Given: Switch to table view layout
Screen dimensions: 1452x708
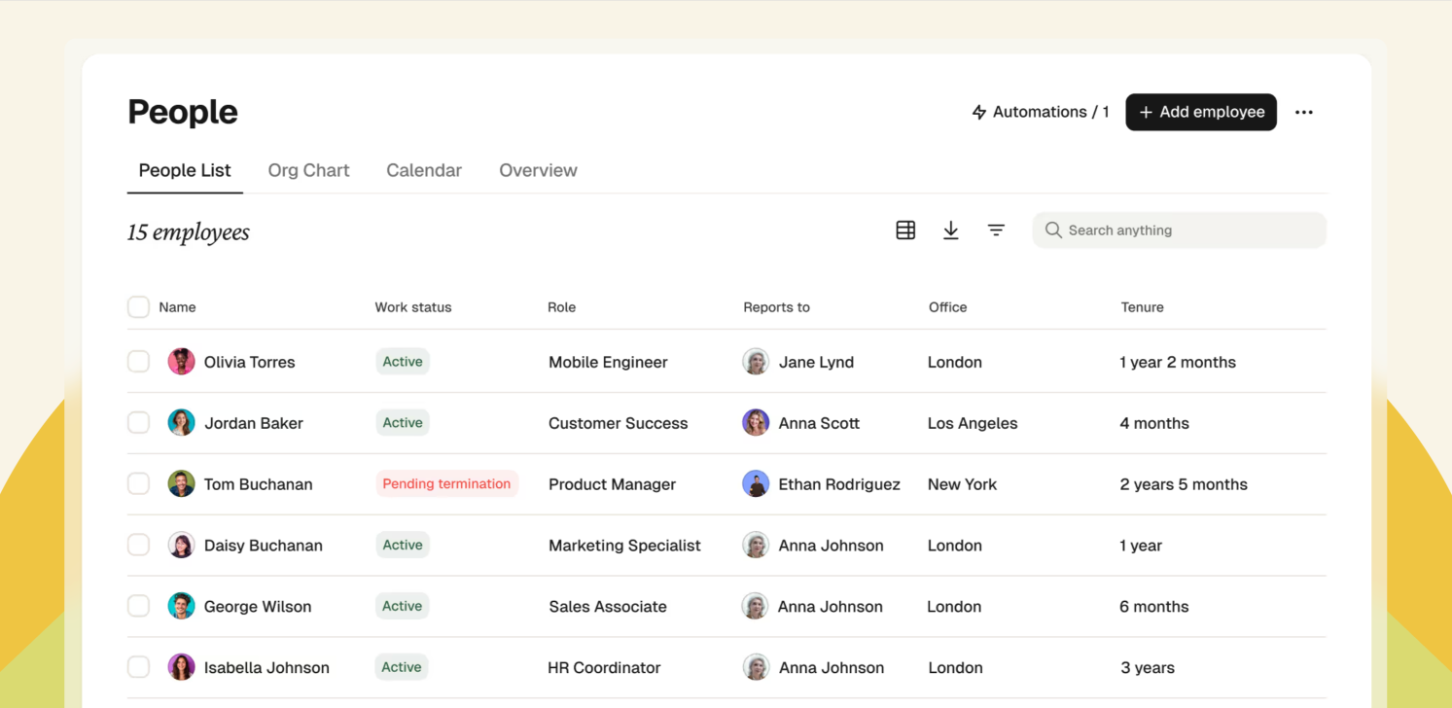Looking at the screenshot, I should (905, 230).
